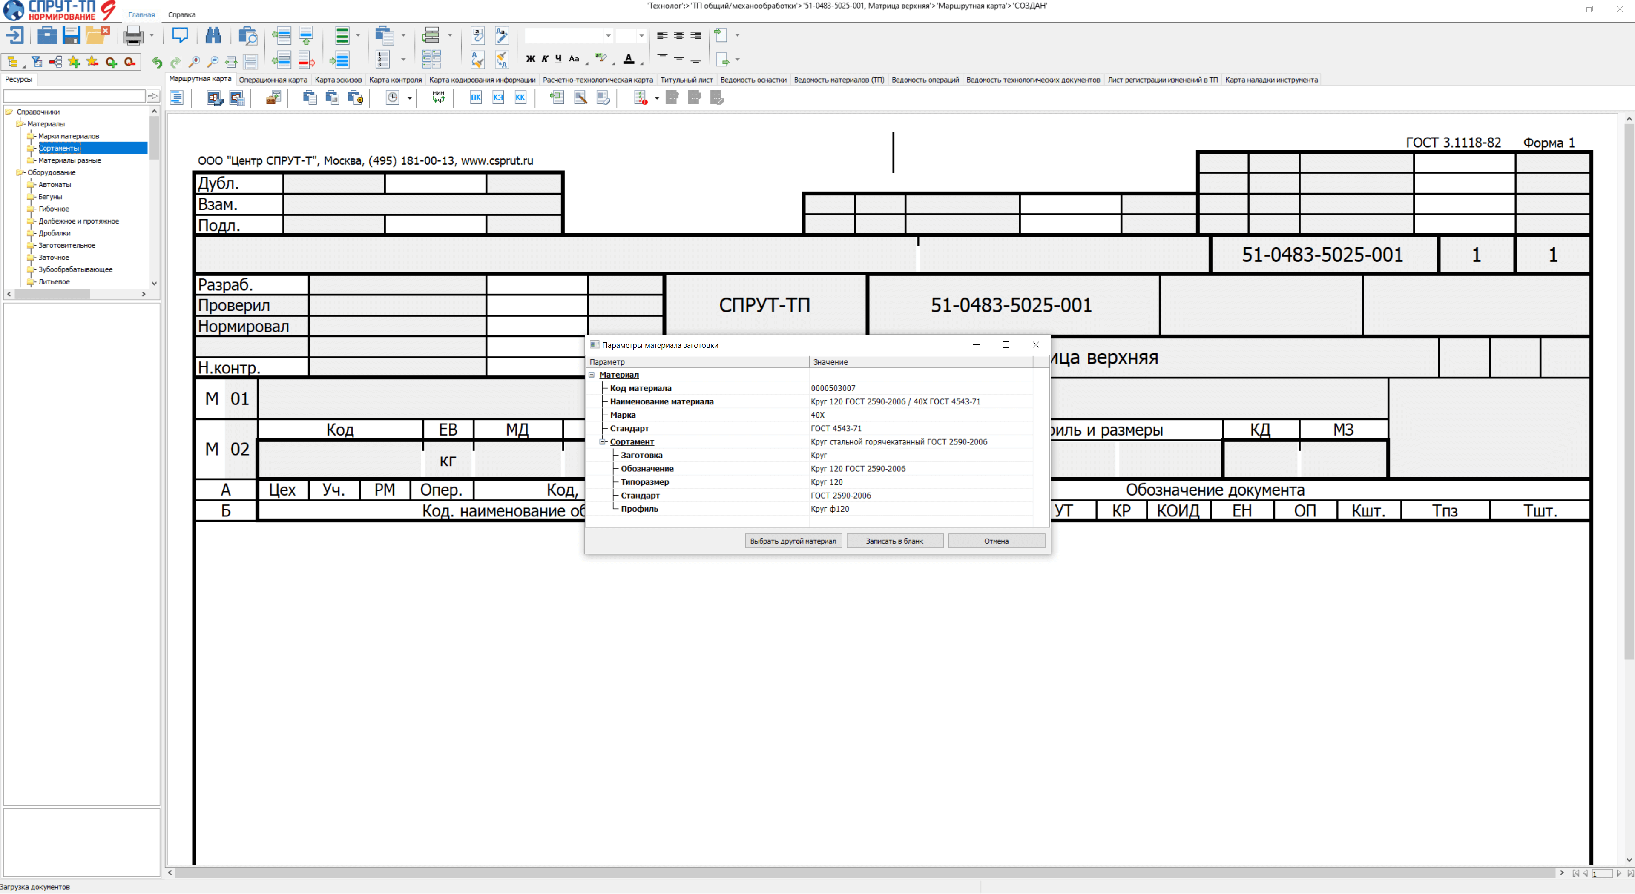Click the numbered list icon
Image resolution: width=1635 pixels, height=894 pixels.
[383, 60]
